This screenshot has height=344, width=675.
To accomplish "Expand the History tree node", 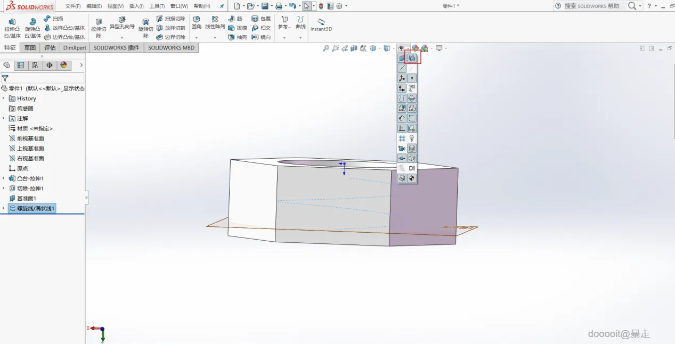I will (4, 99).
